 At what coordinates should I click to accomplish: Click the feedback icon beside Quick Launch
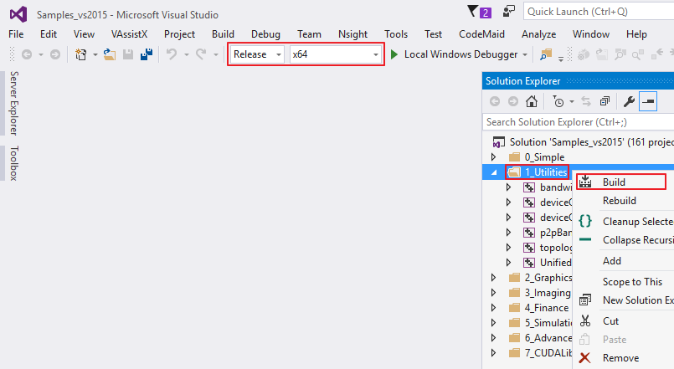(x=508, y=12)
